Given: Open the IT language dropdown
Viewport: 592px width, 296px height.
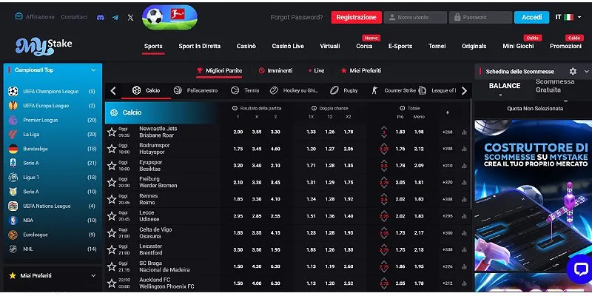Looking at the screenshot, I should coord(568,17).
